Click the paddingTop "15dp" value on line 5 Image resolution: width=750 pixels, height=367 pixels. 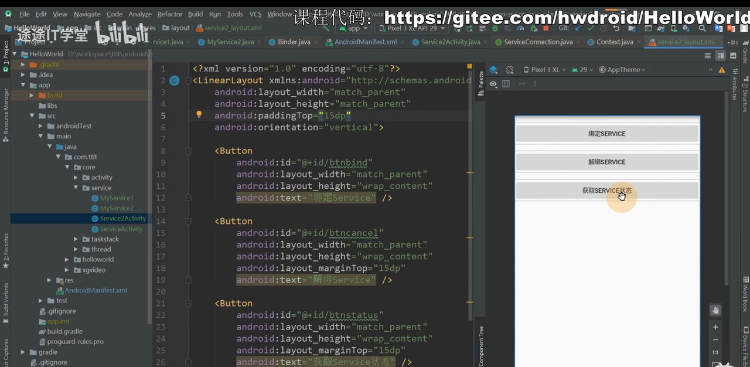coord(335,115)
